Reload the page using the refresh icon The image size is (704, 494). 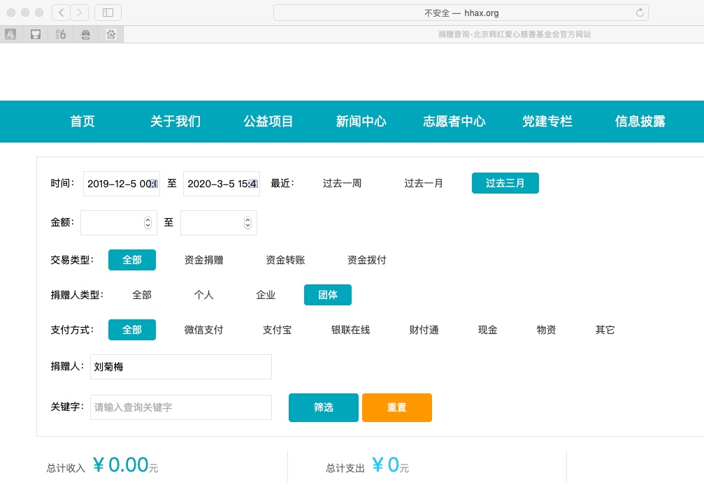[x=639, y=13]
